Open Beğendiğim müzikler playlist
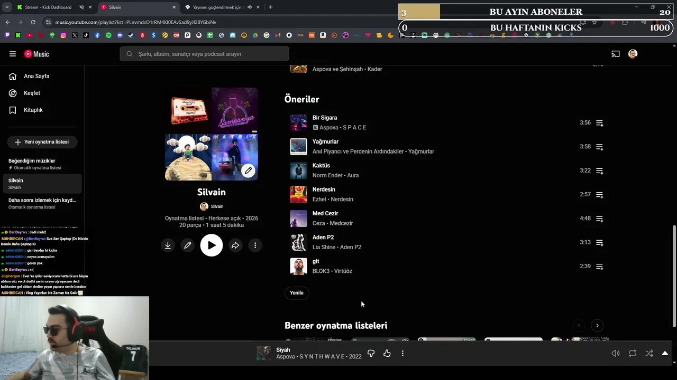Viewport: 677px width, 380px height. tap(42, 164)
